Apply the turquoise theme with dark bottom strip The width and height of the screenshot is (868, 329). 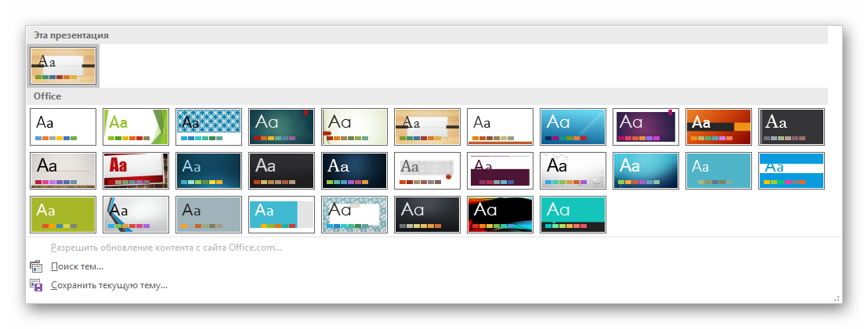[x=573, y=215]
